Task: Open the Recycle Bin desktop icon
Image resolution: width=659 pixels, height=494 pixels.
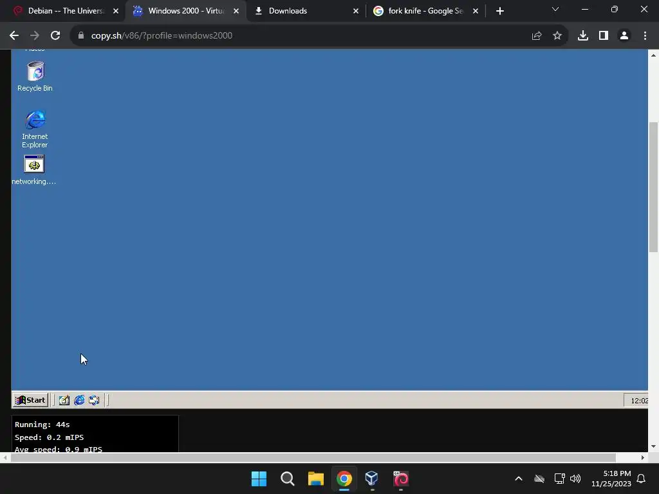Action: (35, 77)
